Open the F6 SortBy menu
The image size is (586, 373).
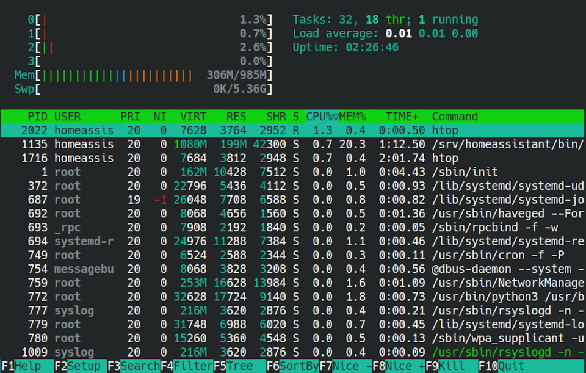(293, 366)
